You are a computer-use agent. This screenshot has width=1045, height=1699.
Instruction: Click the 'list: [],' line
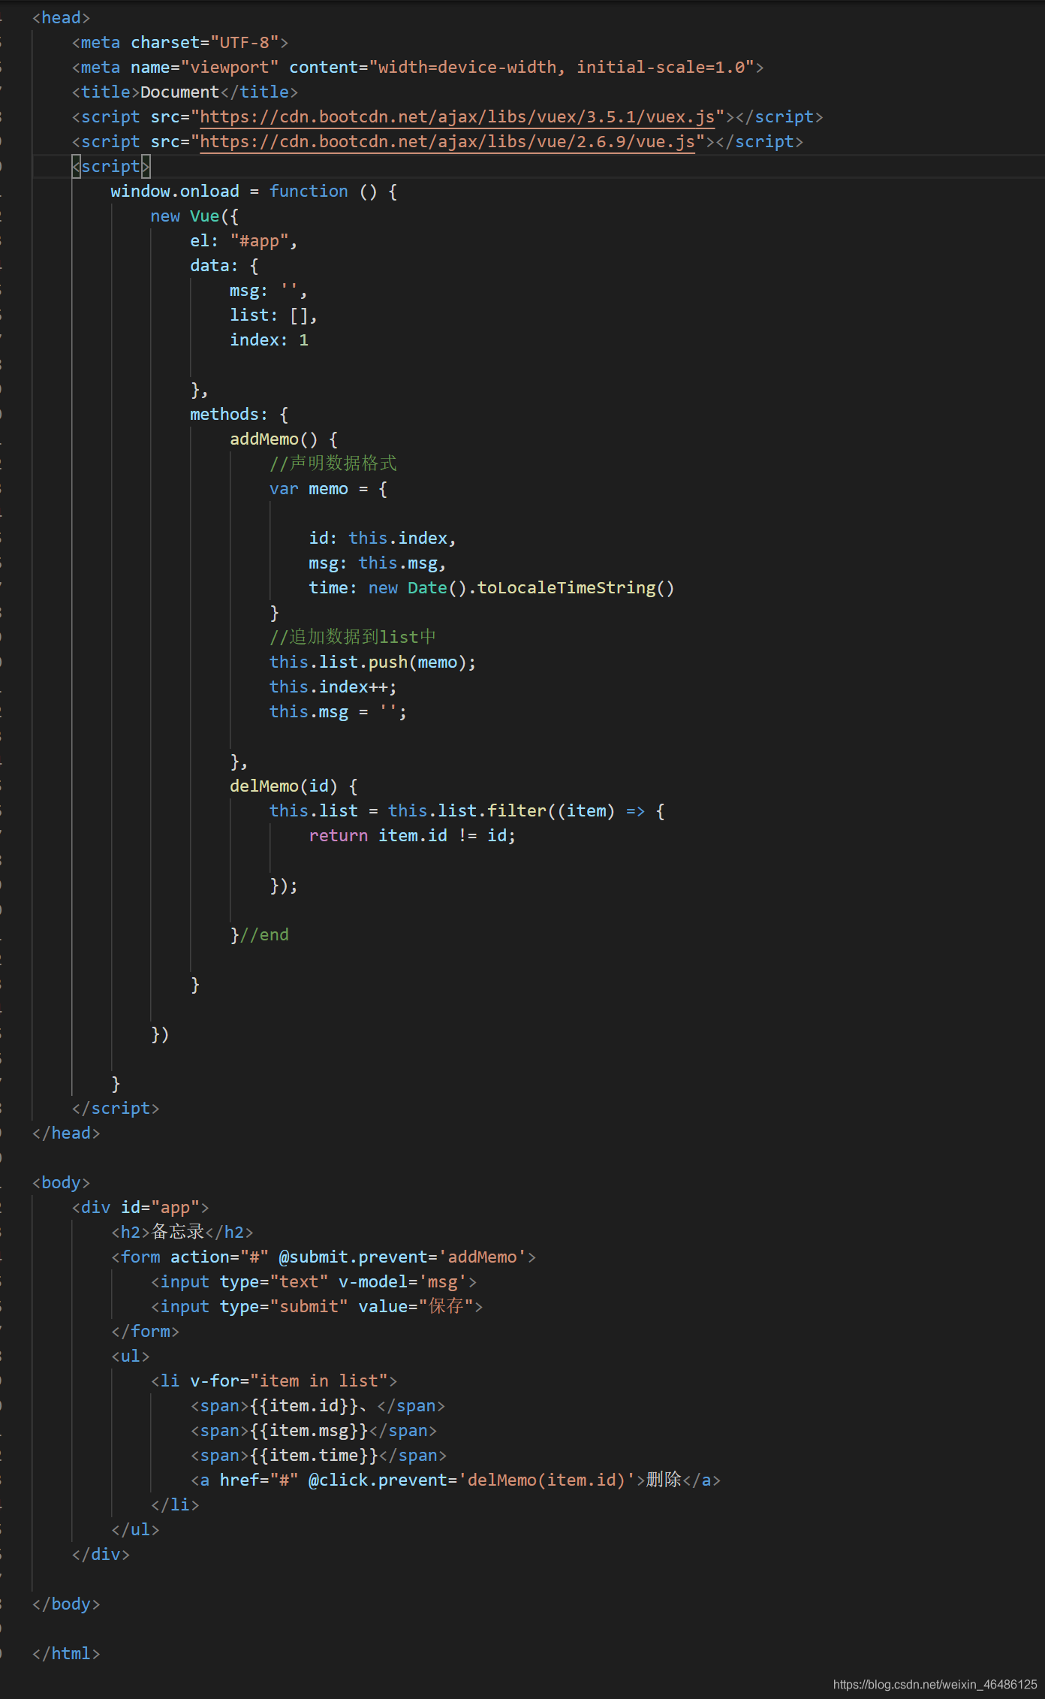(x=274, y=315)
